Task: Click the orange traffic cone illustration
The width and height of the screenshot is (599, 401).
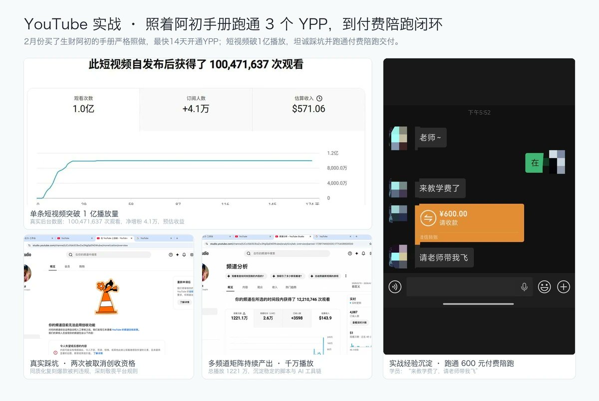Action: [x=107, y=297]
